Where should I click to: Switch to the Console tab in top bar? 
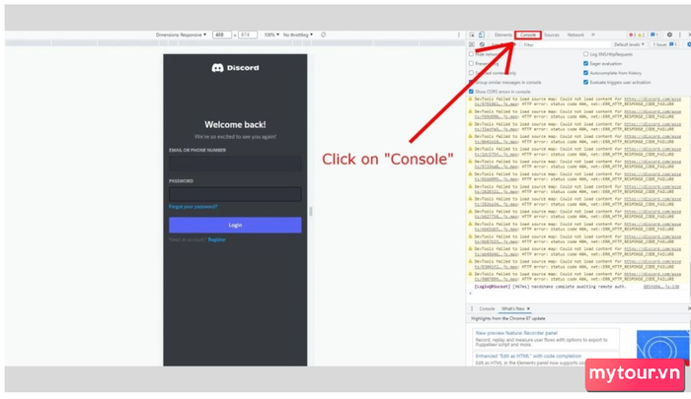tap(528, 34)
